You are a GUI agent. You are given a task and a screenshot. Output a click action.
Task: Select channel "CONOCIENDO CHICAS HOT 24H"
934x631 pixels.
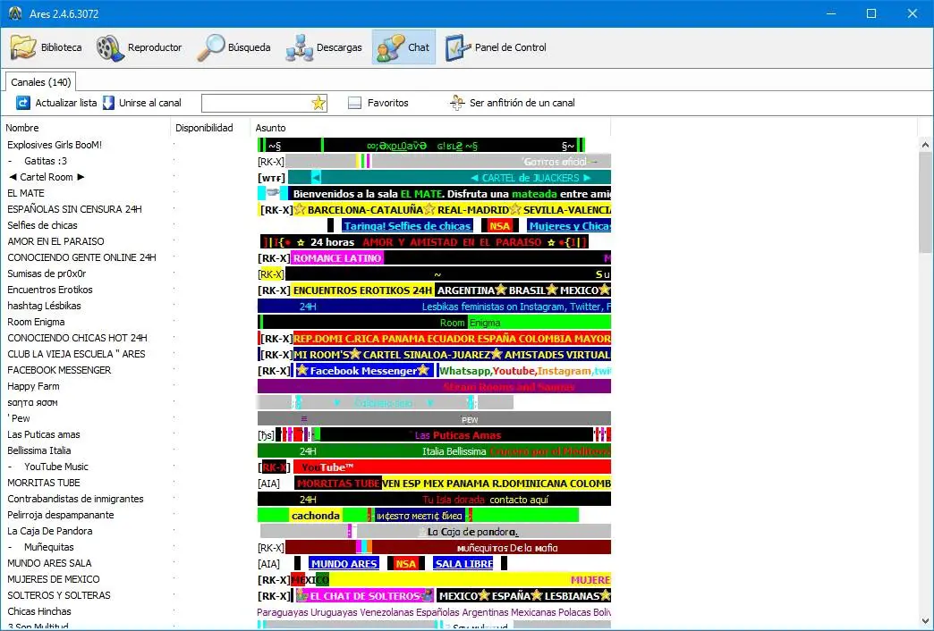point(77,338)
